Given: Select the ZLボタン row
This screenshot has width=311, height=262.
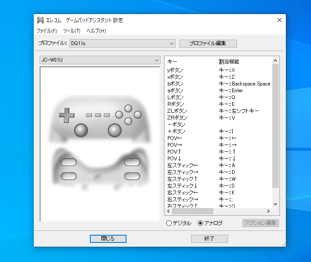Looking at the screenshot, I should (x=219, y=111).
